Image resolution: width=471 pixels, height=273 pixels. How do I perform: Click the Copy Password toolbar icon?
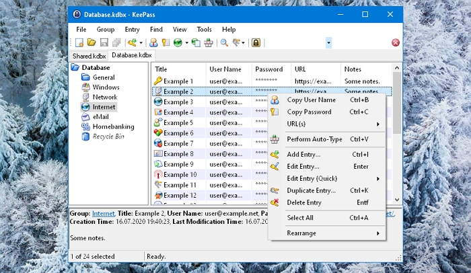pos(166,42)
